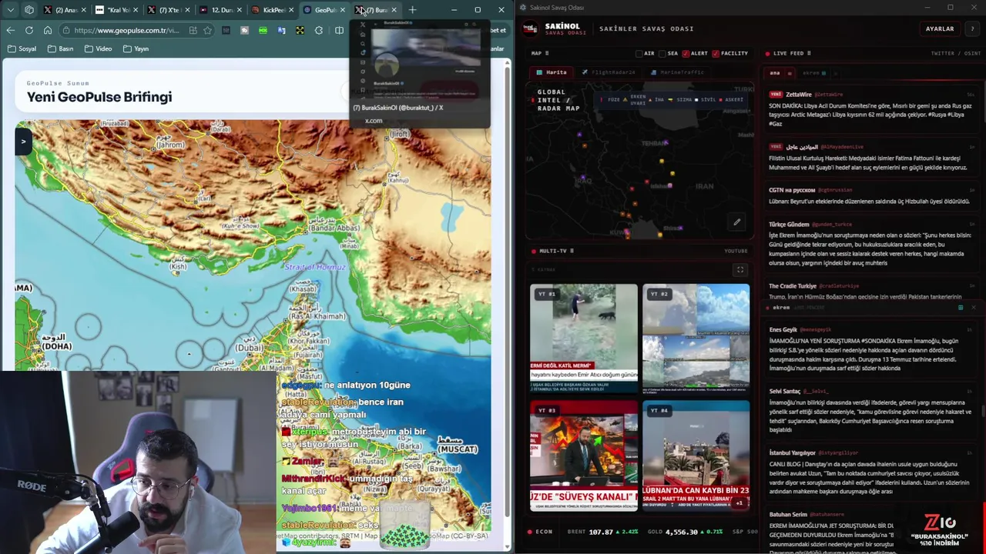
Task: Open the browser home page
Action: 48,30
